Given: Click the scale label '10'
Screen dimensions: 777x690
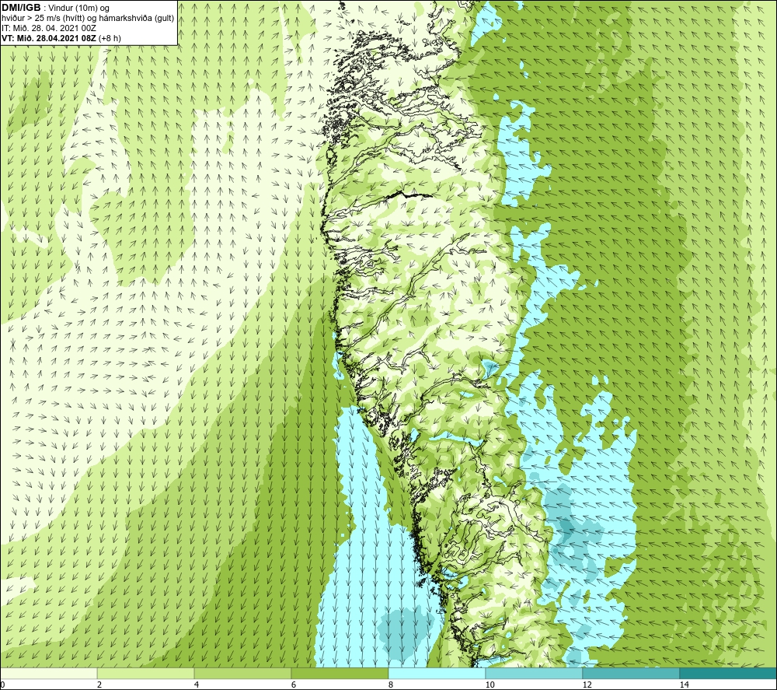Looking at the screenshot, I should [490, 685].
